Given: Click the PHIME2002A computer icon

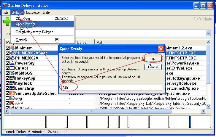Looking at the screenshot, I should tap(12, 58).
